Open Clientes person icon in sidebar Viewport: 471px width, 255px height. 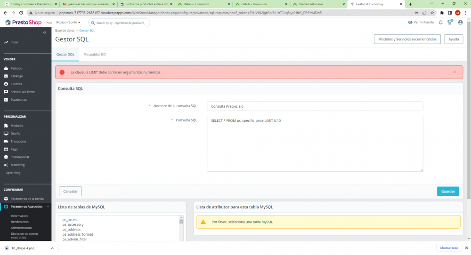(6, 84)
